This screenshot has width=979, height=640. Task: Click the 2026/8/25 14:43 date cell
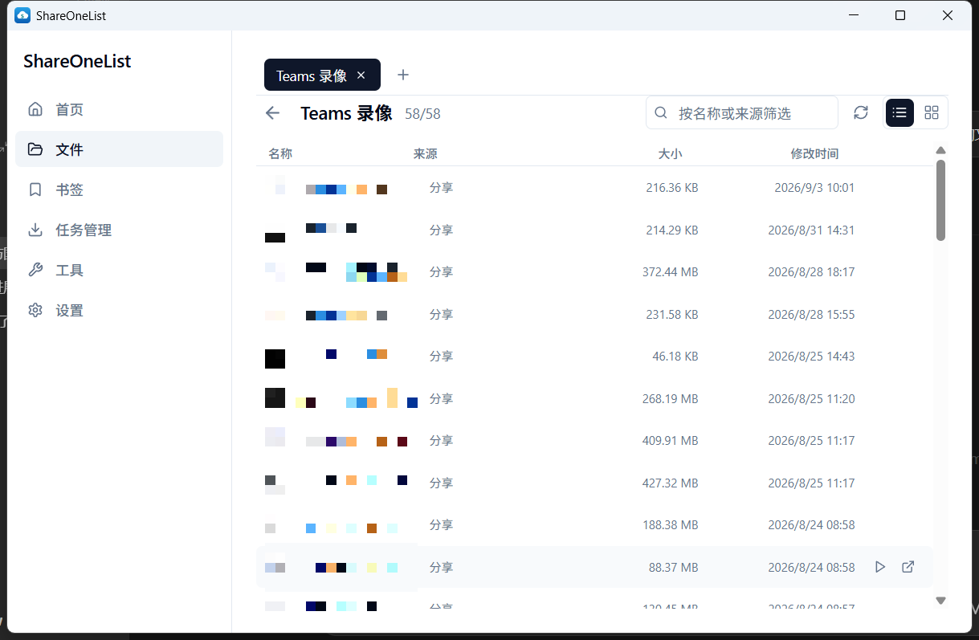(x=811, y=357)
